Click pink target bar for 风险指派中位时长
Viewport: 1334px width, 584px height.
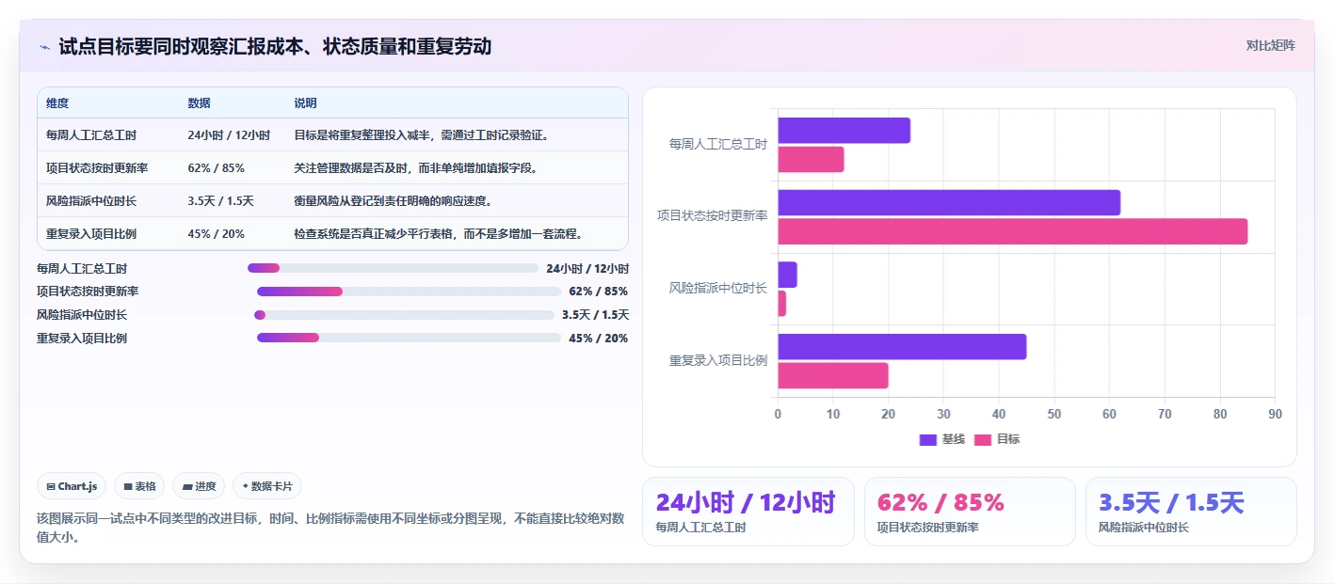point(781,304)
